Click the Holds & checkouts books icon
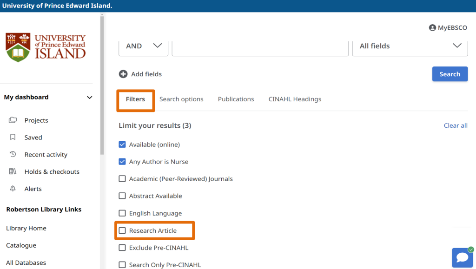This screenshot has height=269, width=476. coord(13,172)
